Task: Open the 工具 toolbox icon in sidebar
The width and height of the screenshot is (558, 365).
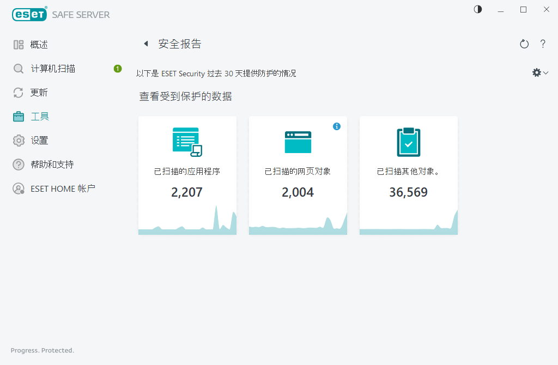Action: (x=18, y=116)
